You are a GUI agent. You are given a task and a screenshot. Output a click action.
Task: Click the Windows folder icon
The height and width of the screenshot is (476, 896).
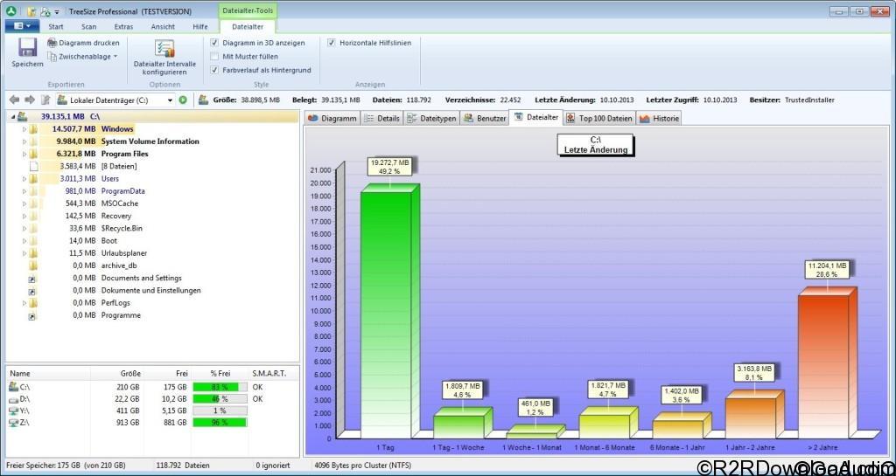click(33, 129)
